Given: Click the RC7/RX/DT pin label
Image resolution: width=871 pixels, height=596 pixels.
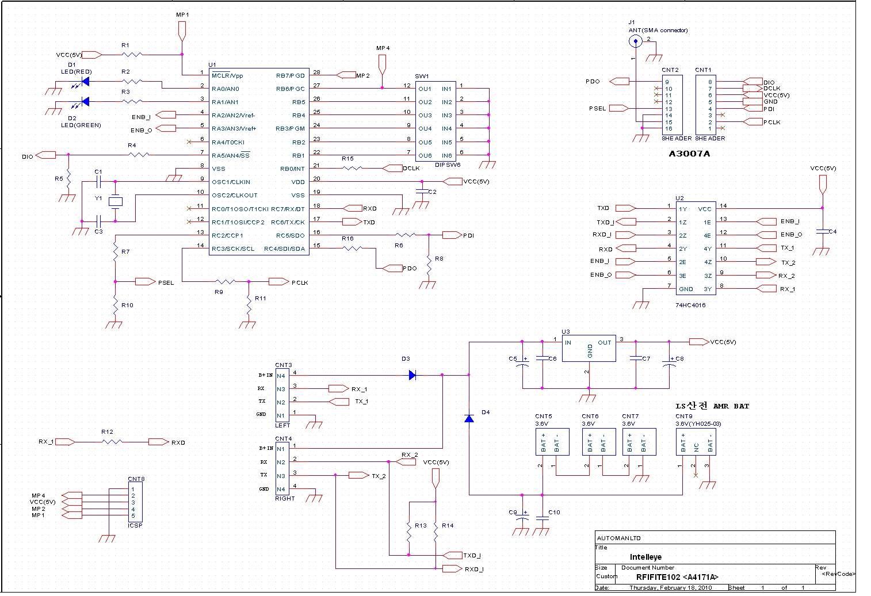Looking at the screenshot, I should (288, 209).
